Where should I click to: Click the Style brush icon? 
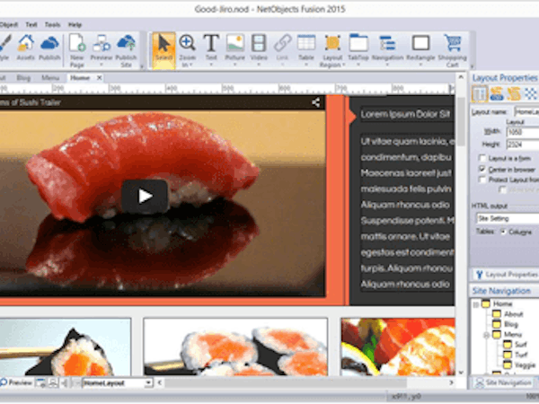pos(4,48)
